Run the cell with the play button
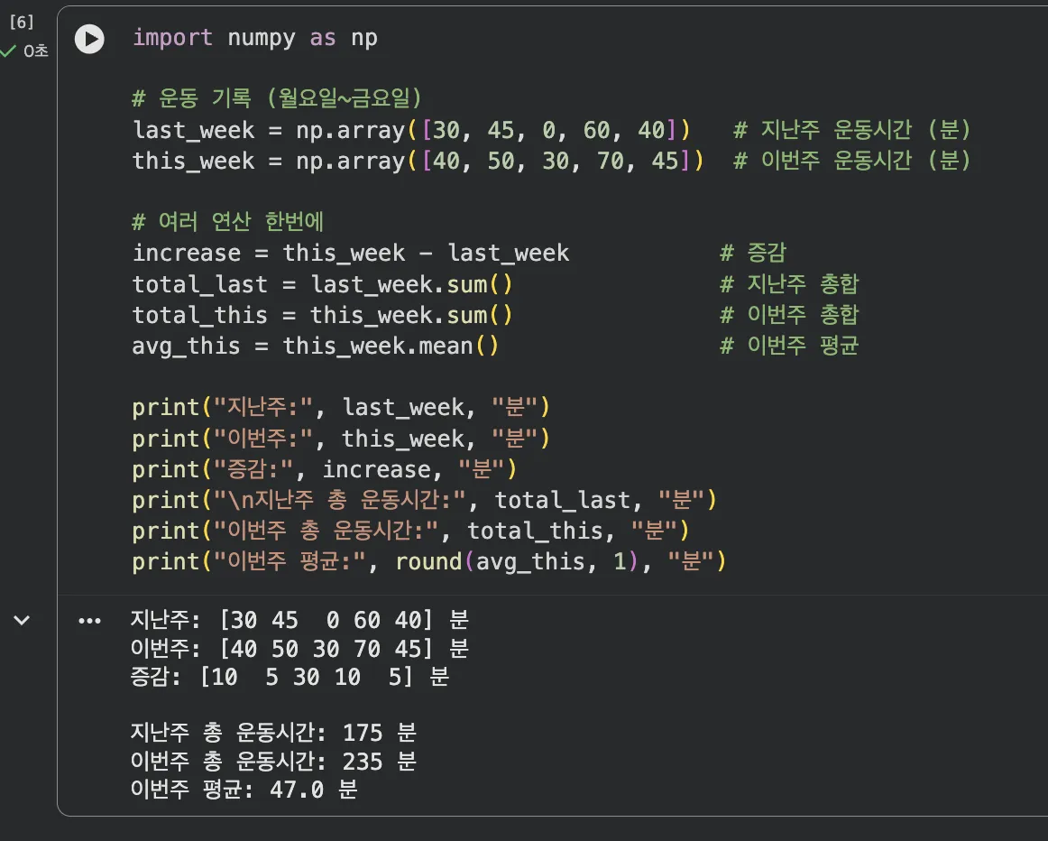1048x841 pixels. 89,39
